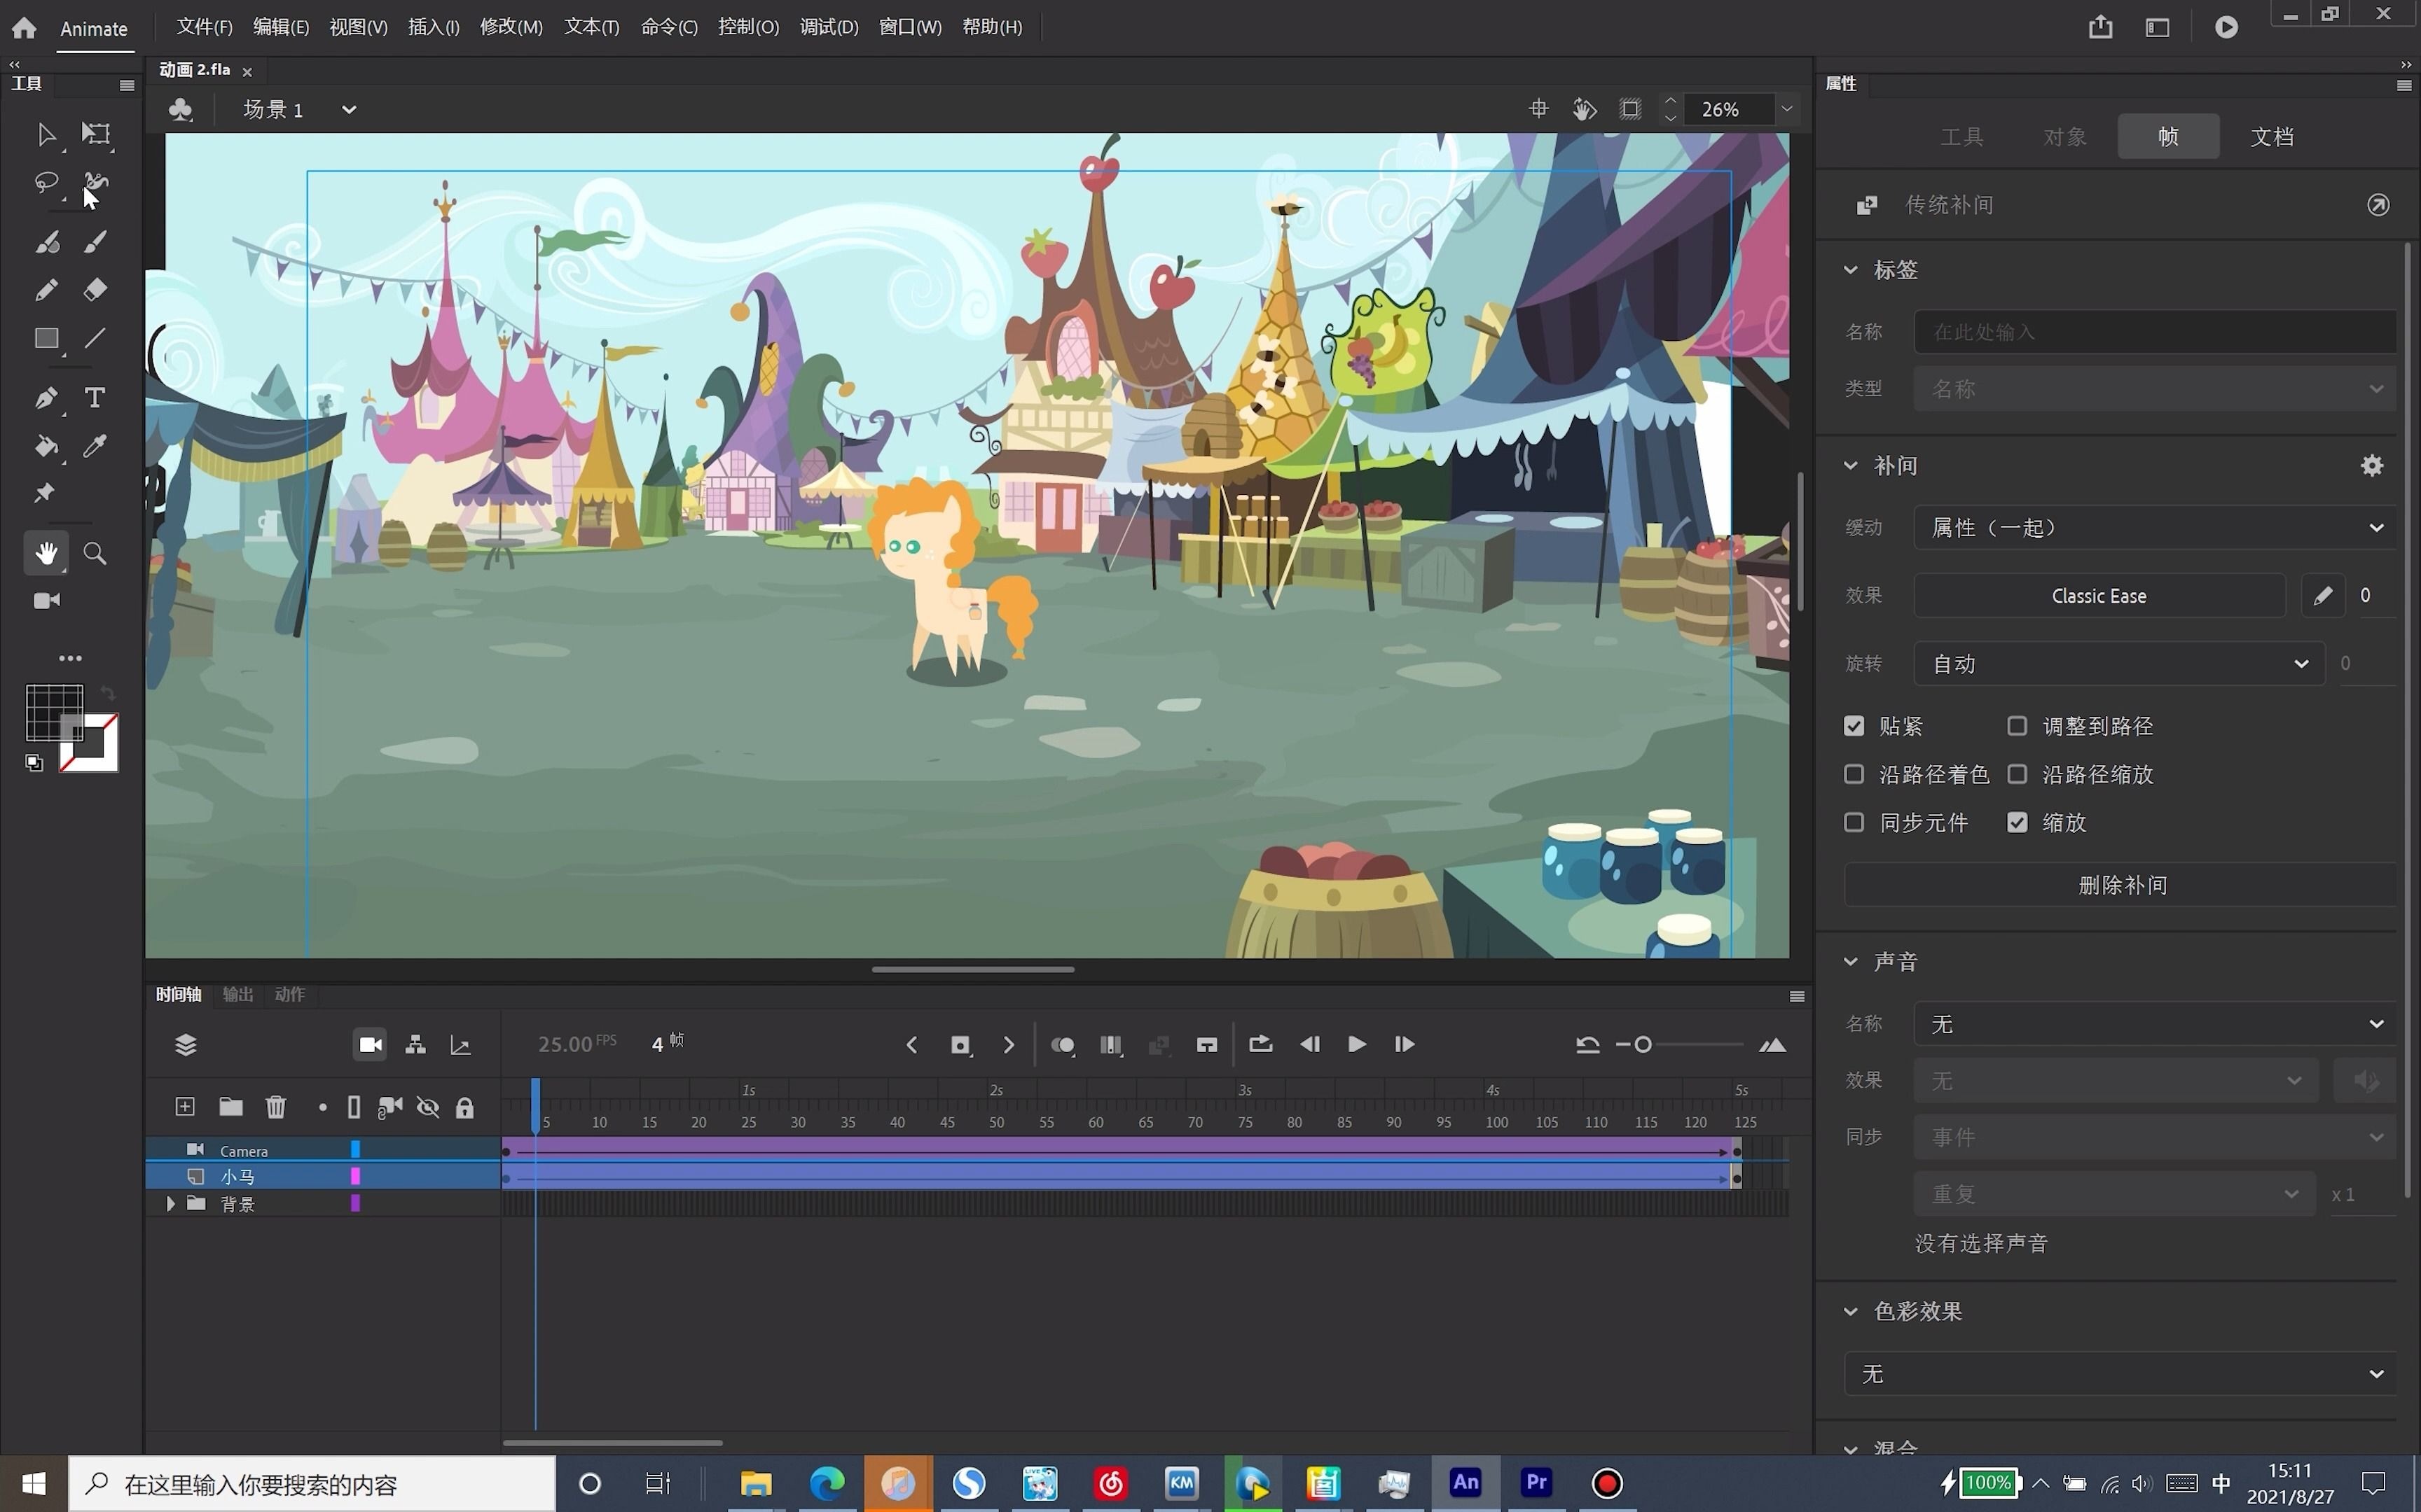Click the 删除补间 button

[x=2122, y=885]
